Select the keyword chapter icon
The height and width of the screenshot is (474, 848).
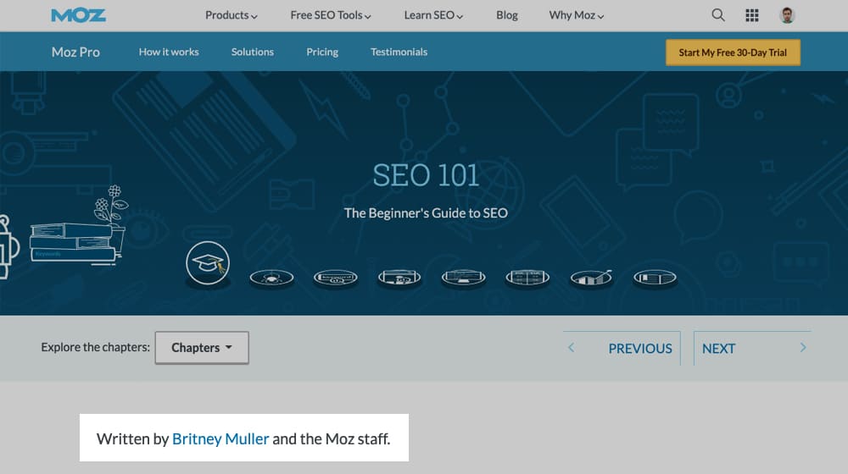tap(335, 277)
